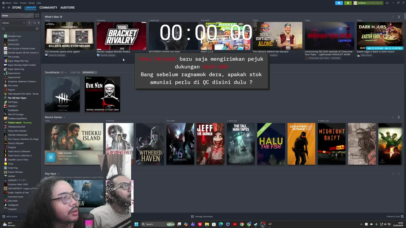Open the Midnight Shift game cover
The height and width of the screenshot is (228, 406).
(331, 144)
